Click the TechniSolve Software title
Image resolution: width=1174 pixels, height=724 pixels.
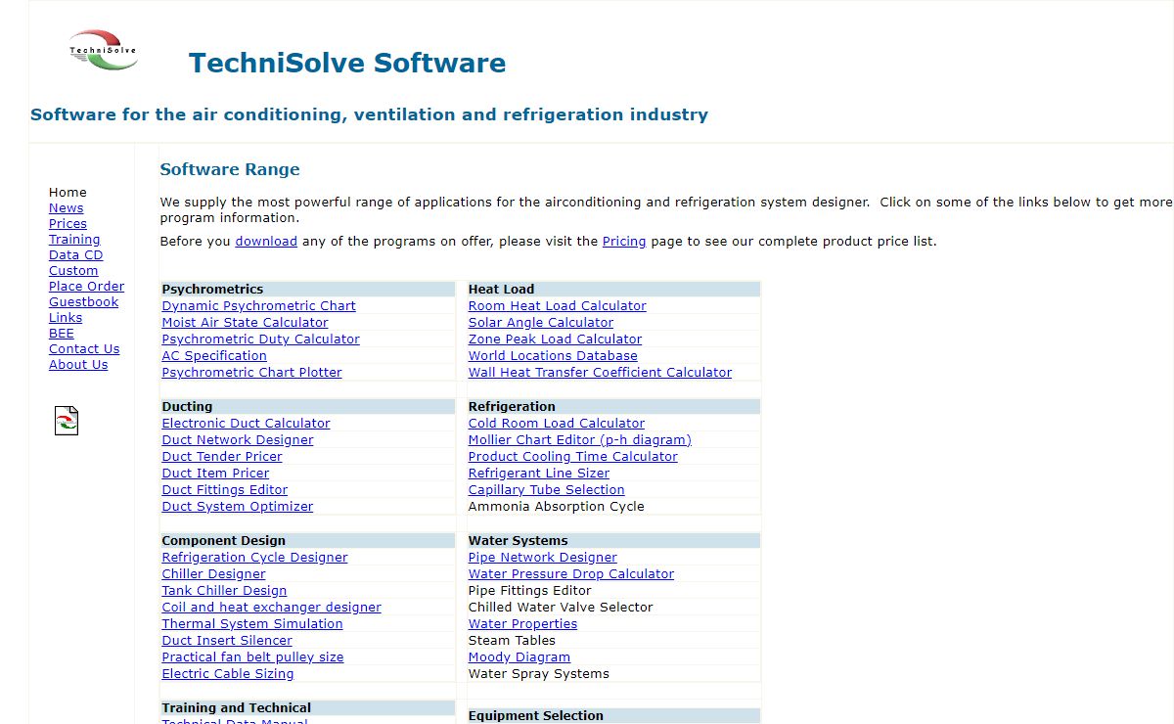coord(347,64)
